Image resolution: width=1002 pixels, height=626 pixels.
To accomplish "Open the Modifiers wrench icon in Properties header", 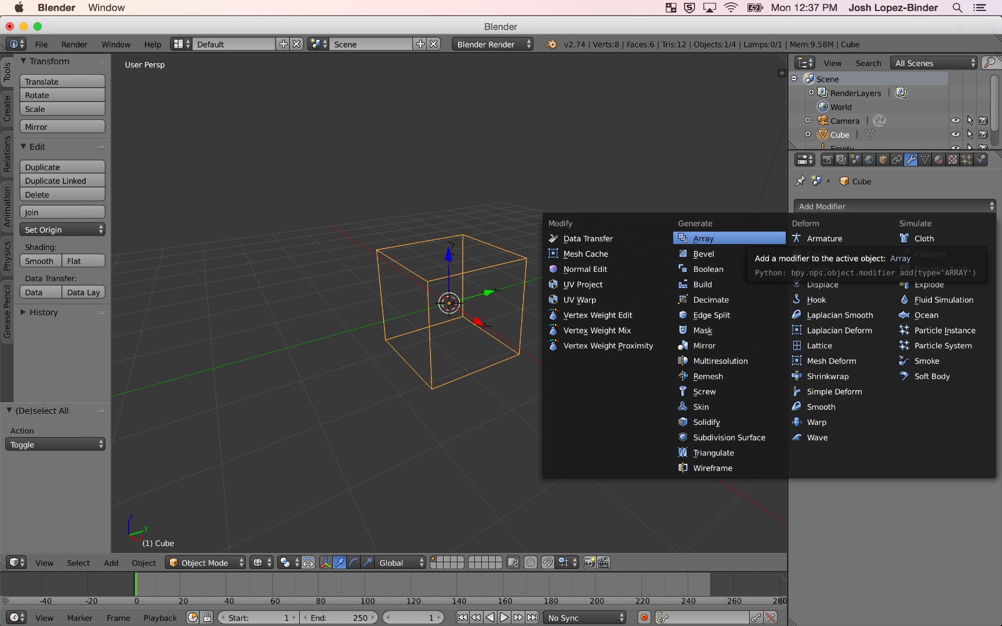I will point(912,160).
